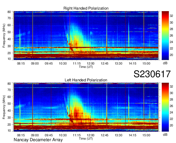The width and height of the screenshot is (176, 143).
Task: Click the "60" frequency tick of Left Handed plot
Action: tap(9, 97)
